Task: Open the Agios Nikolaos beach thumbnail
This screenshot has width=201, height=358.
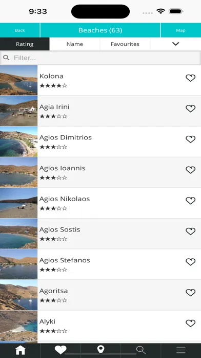Action: (18, 203)
